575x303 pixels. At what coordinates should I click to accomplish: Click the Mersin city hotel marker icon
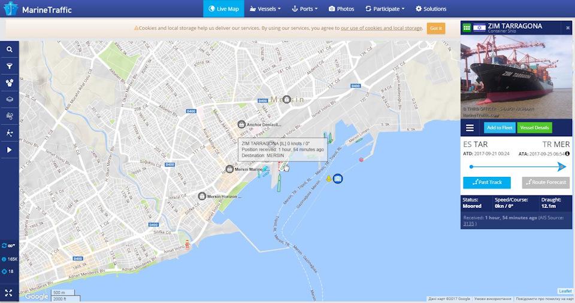point(287,99)
